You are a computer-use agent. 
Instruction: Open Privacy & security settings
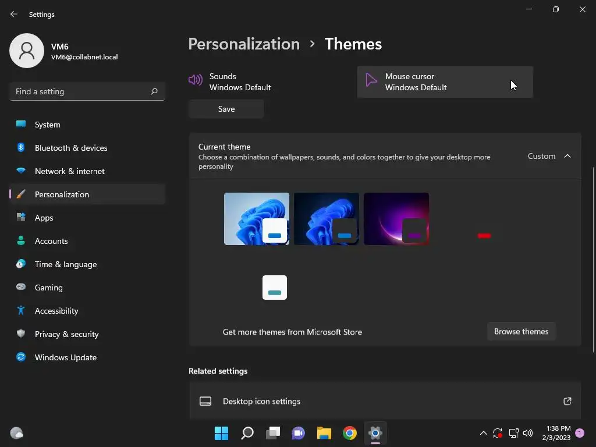point(87,334)
